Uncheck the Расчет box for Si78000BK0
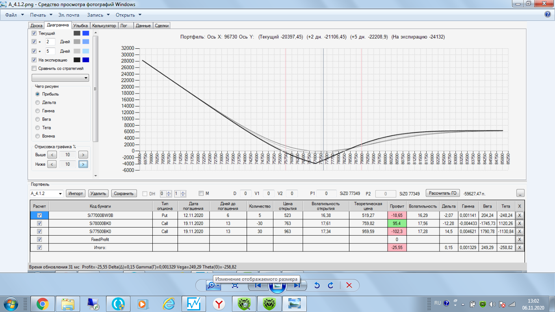The image size is (555, 312). click(x=39, y=223)
